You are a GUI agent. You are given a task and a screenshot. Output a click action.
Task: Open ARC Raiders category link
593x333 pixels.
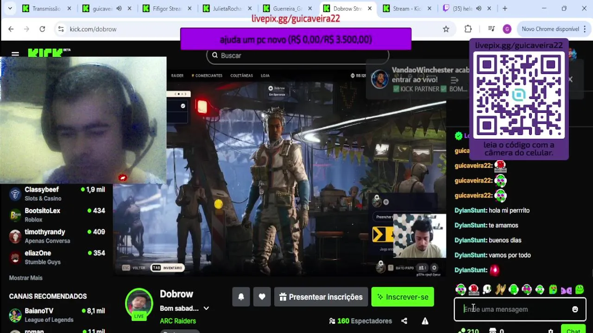(178, 321)
